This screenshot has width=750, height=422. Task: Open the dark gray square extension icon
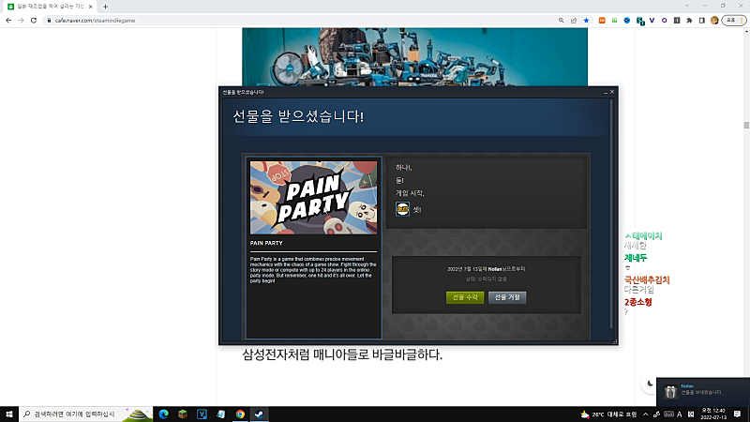676,21
